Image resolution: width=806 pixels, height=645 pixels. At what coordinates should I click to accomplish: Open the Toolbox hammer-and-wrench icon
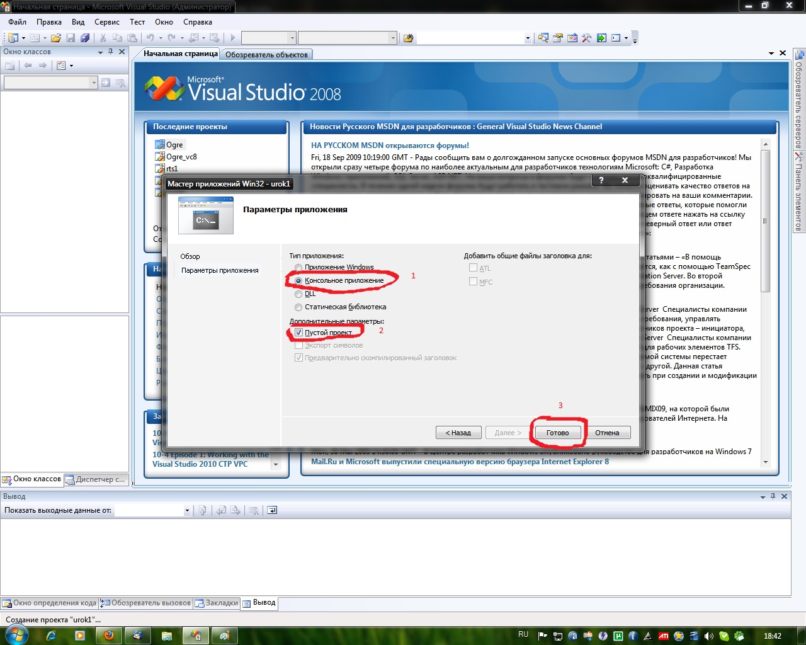click(587, 38)
